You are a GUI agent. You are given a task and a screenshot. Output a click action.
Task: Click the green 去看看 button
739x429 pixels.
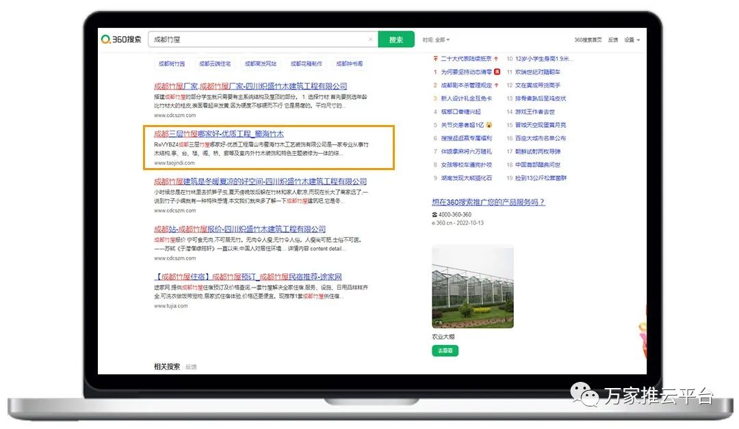tap(445, 350)
